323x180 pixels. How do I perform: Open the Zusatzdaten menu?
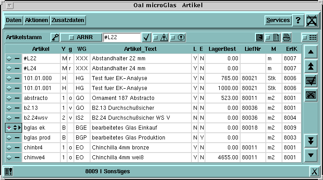pos(68,20)
